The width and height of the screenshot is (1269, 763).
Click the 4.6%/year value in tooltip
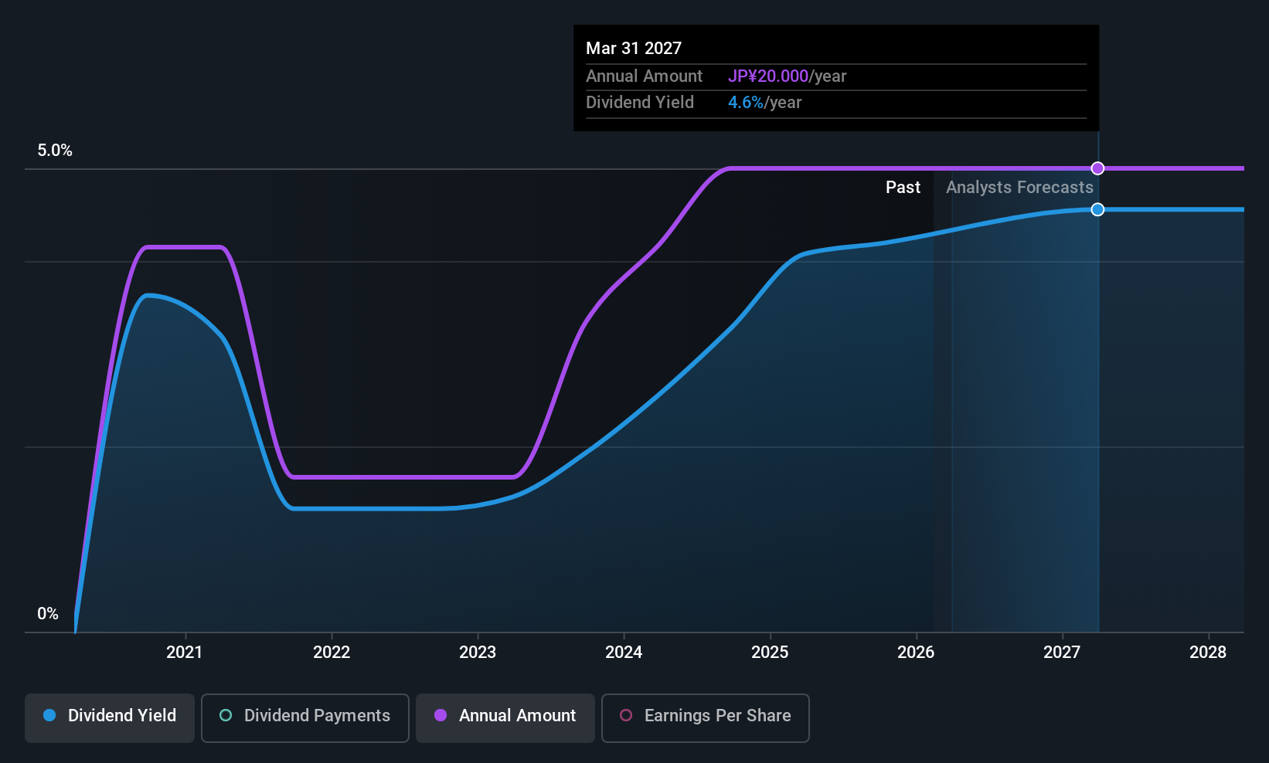point(764,103)
